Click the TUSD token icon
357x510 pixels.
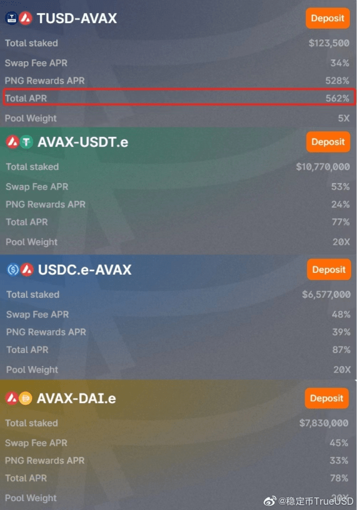[x=11, y=18]
